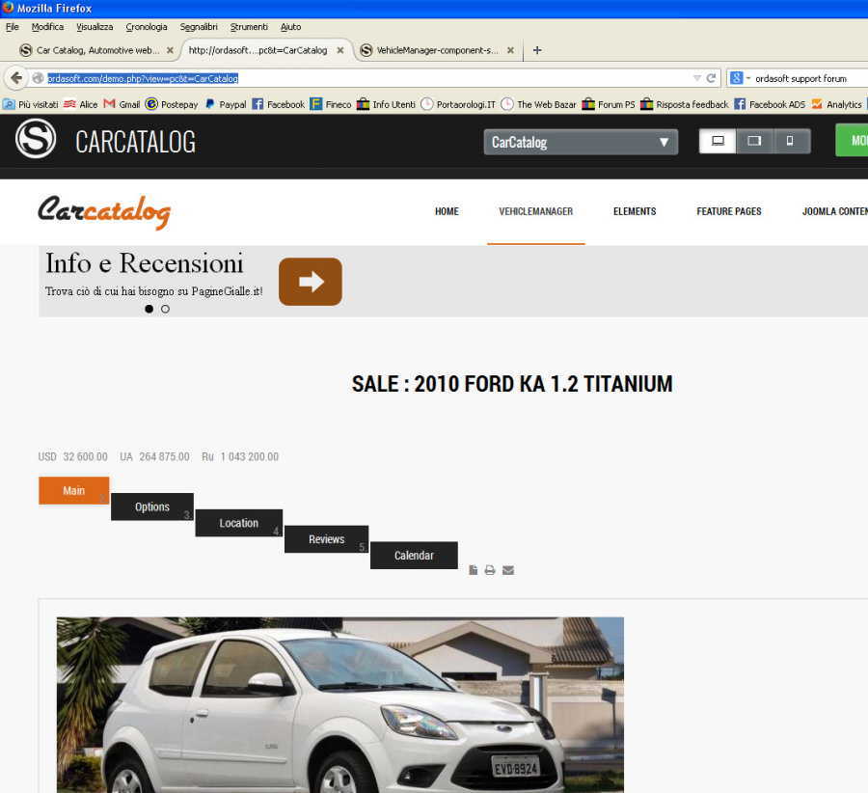
Task: Click the Ford Ka car photo
Action: (339, 704)
